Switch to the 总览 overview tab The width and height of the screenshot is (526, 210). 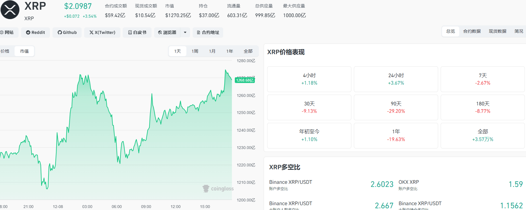(451, 31)
